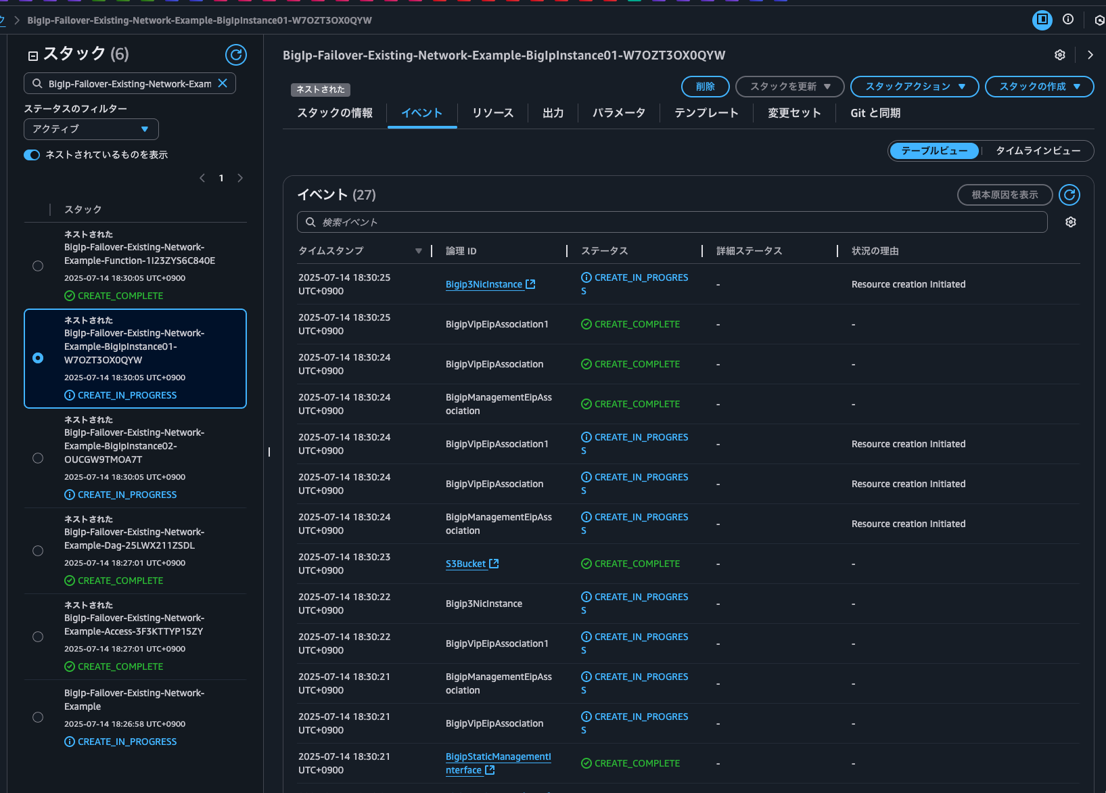
Task: Open the info circle icon at top
Action: click(1068, 20)
